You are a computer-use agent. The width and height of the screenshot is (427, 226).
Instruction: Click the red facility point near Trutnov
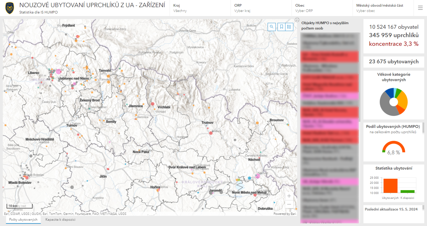pos(211,133)
